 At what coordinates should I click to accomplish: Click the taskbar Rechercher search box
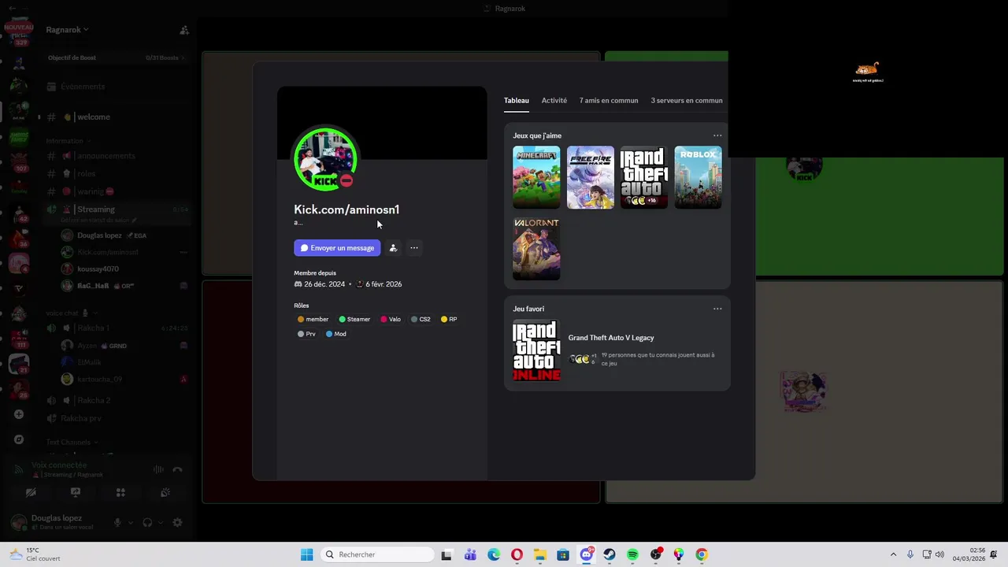coord(378,554)
